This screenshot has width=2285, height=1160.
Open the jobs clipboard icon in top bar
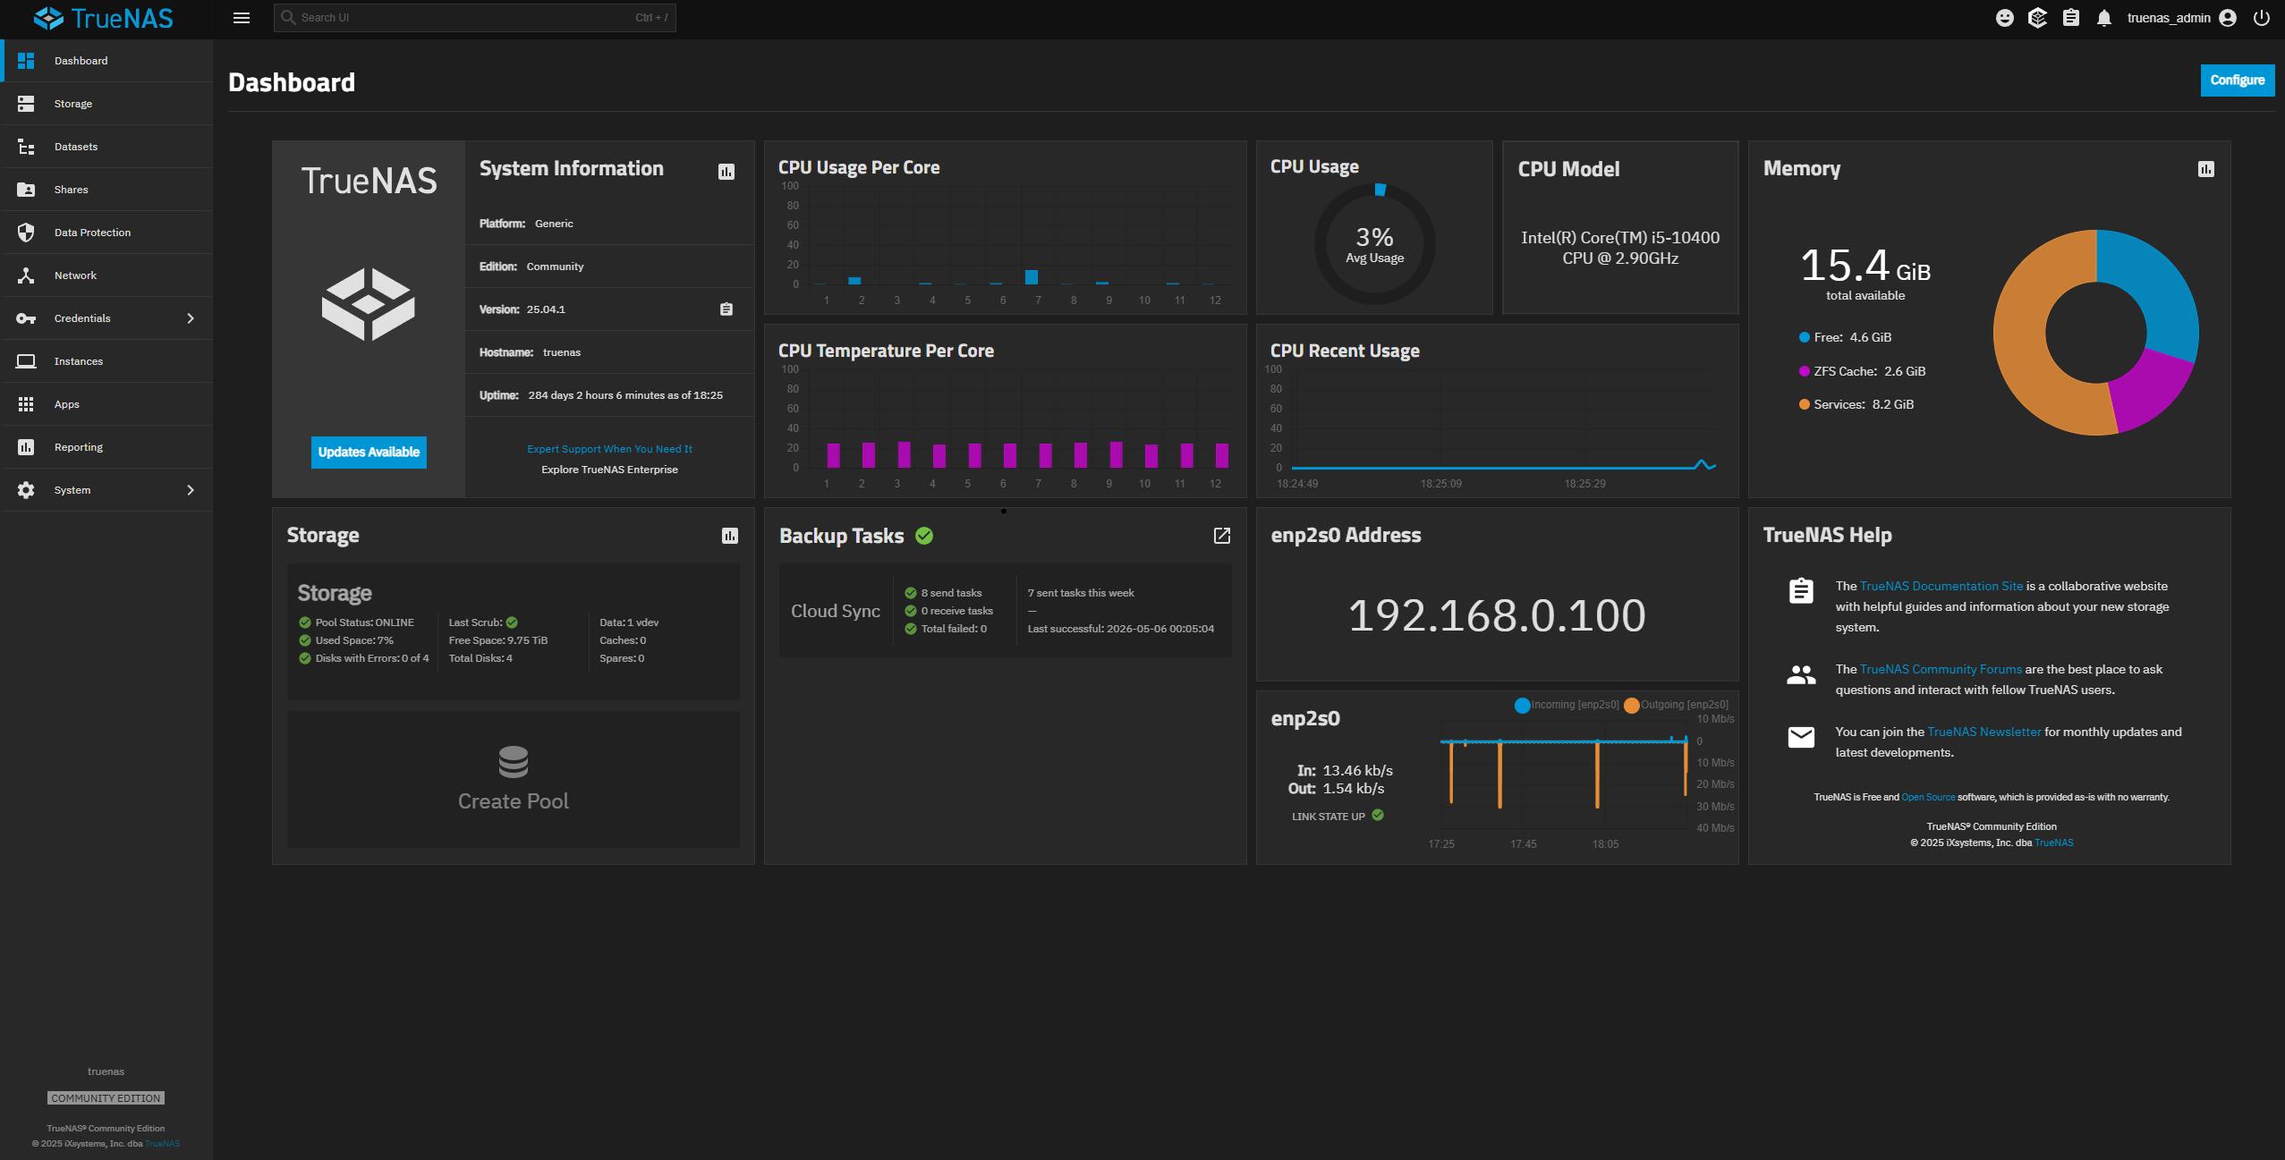[2071, 18]
